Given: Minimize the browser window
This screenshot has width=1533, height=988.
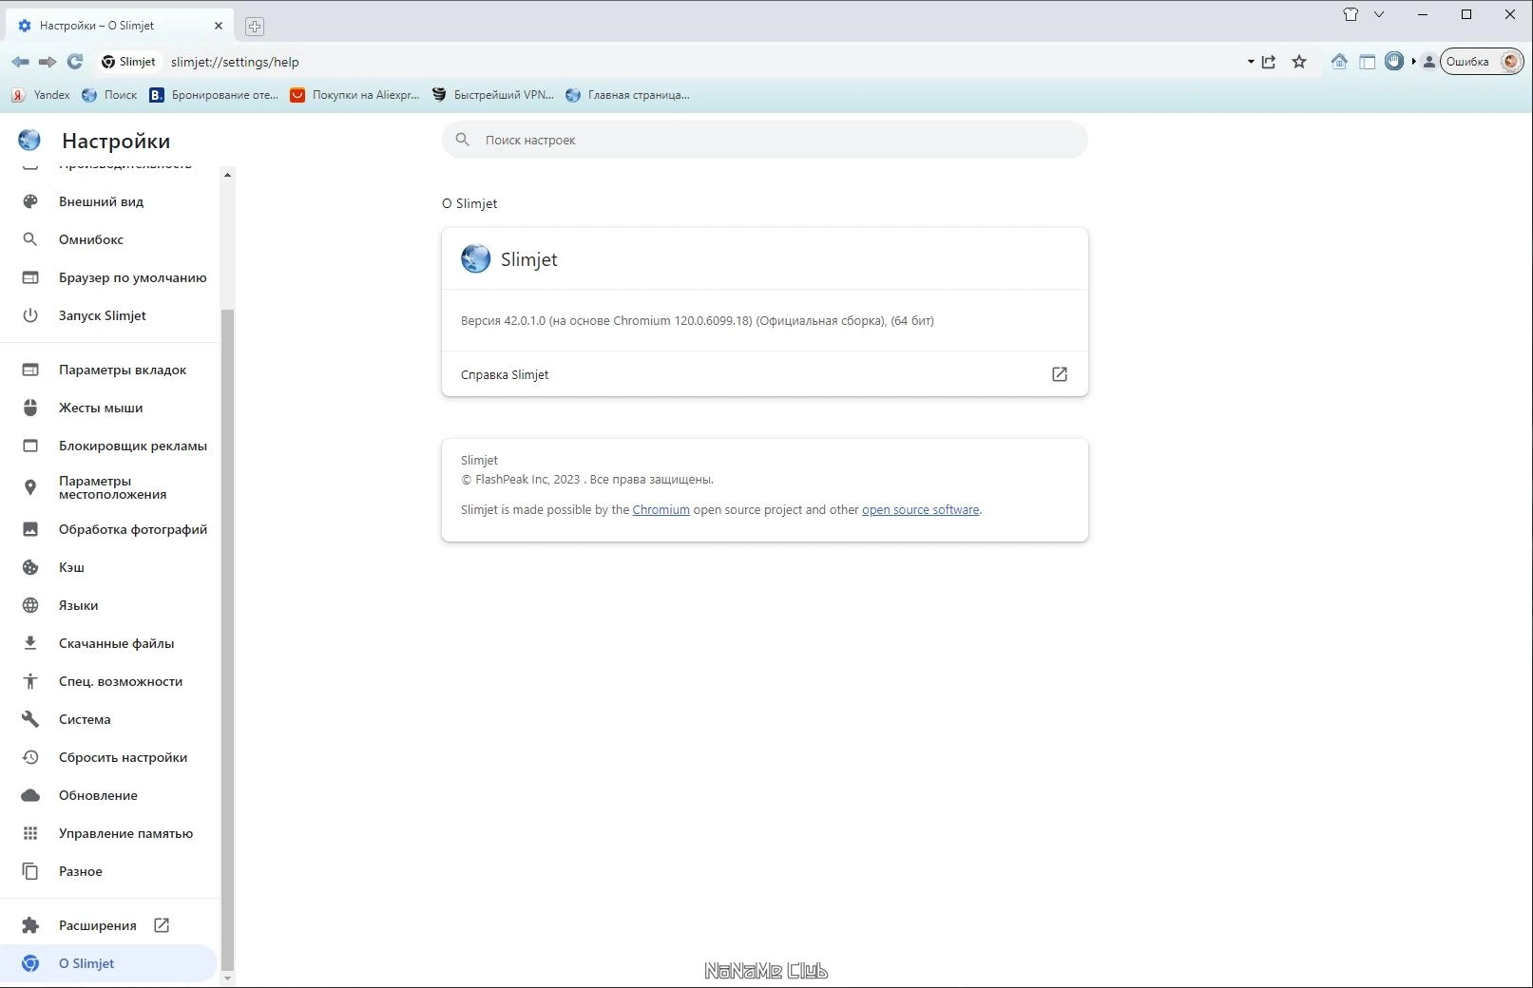Looking at the screenshot, I should coord(1423,14).
